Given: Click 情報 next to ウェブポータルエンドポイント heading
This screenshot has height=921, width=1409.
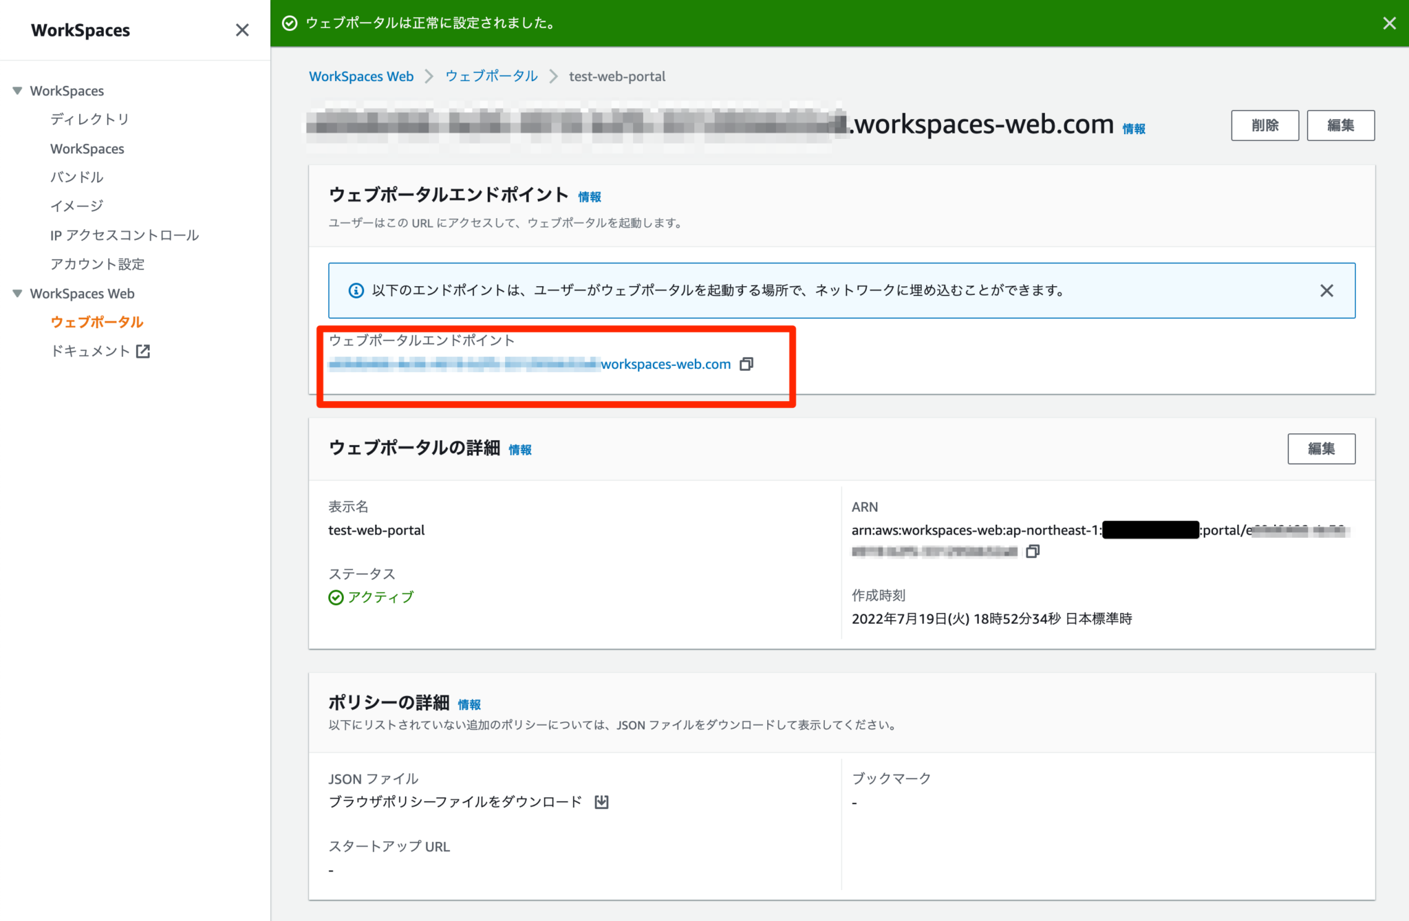Looking at the screenshot, I should pyautogui.click(x=590, y=197).
